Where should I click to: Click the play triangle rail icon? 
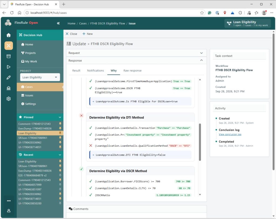point(8,67)
